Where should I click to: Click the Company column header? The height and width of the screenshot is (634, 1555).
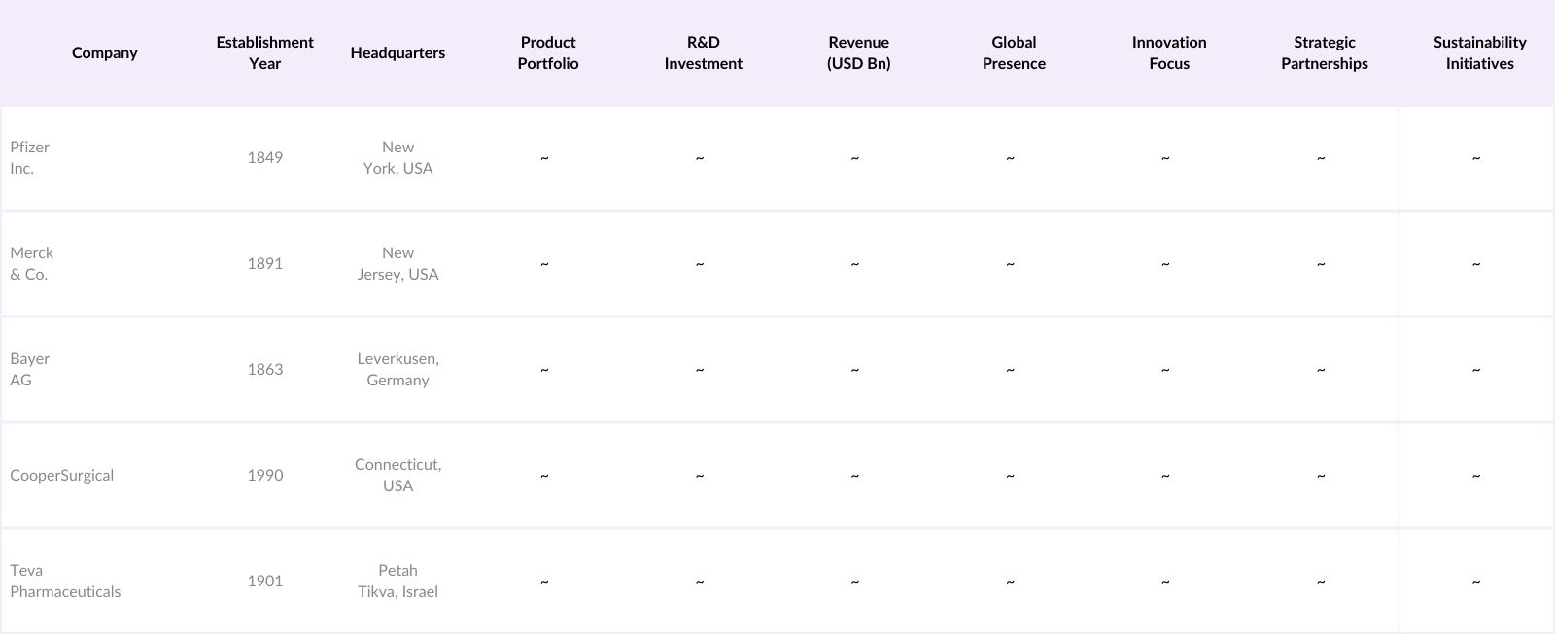click(104, 52)
